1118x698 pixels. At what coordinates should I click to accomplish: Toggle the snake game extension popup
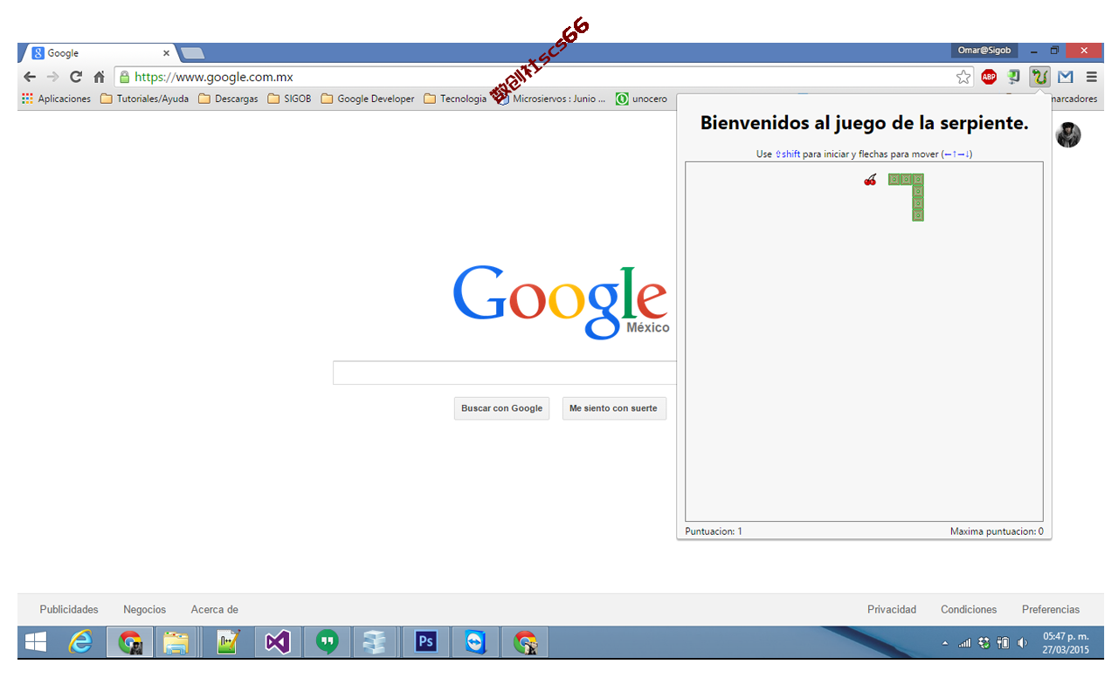[1039, 77]
